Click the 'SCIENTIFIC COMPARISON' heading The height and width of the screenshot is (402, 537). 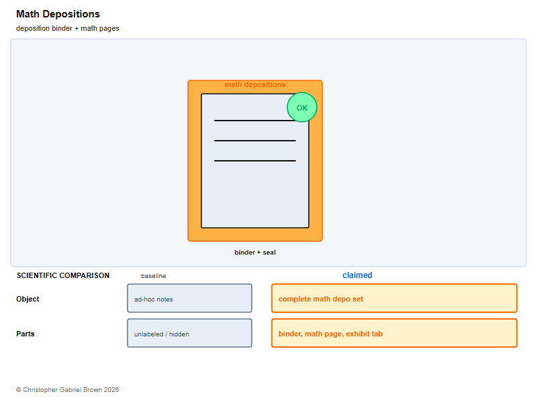[x=63, y=275]
